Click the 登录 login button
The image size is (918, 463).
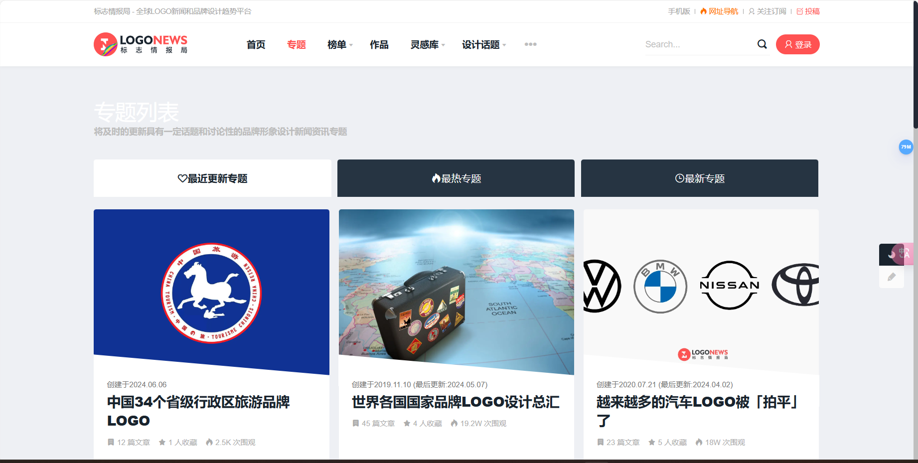[x=797, y=44]
